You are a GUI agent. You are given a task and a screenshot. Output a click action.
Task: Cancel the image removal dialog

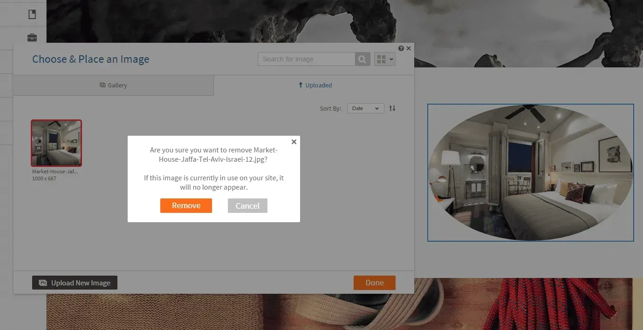click(x=247, y=206)
